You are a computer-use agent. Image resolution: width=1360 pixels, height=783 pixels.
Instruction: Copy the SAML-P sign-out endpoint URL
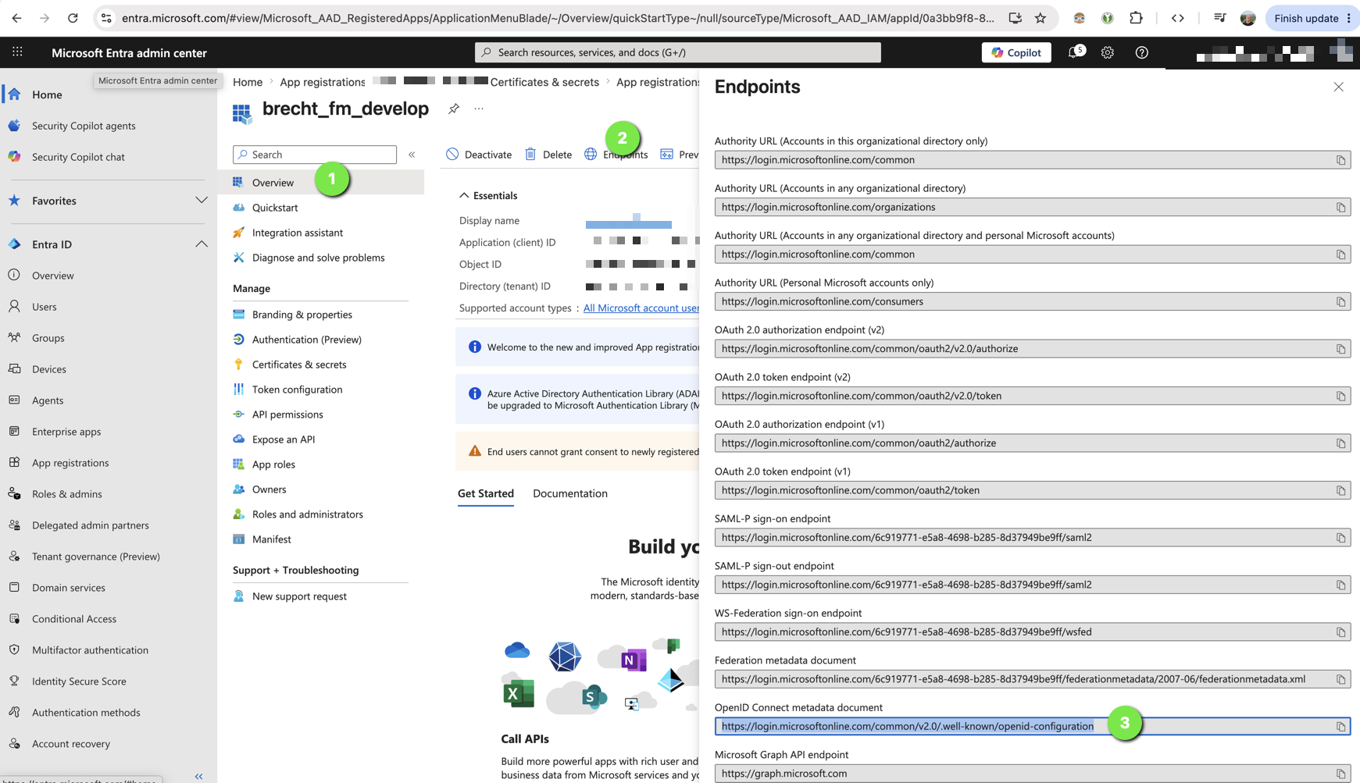[x=1340, y=585]
